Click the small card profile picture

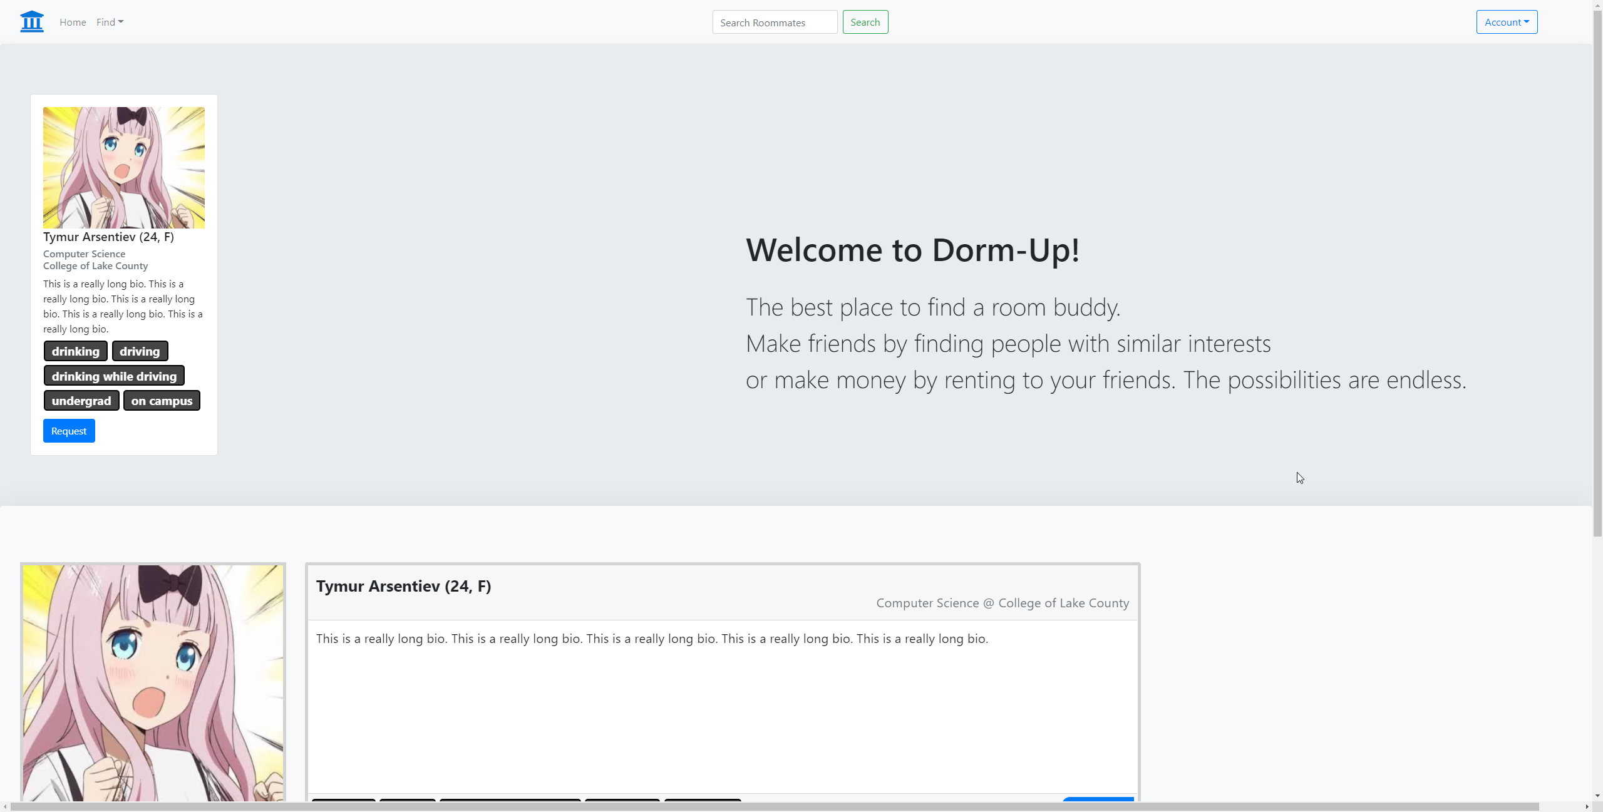click(124, 168)
